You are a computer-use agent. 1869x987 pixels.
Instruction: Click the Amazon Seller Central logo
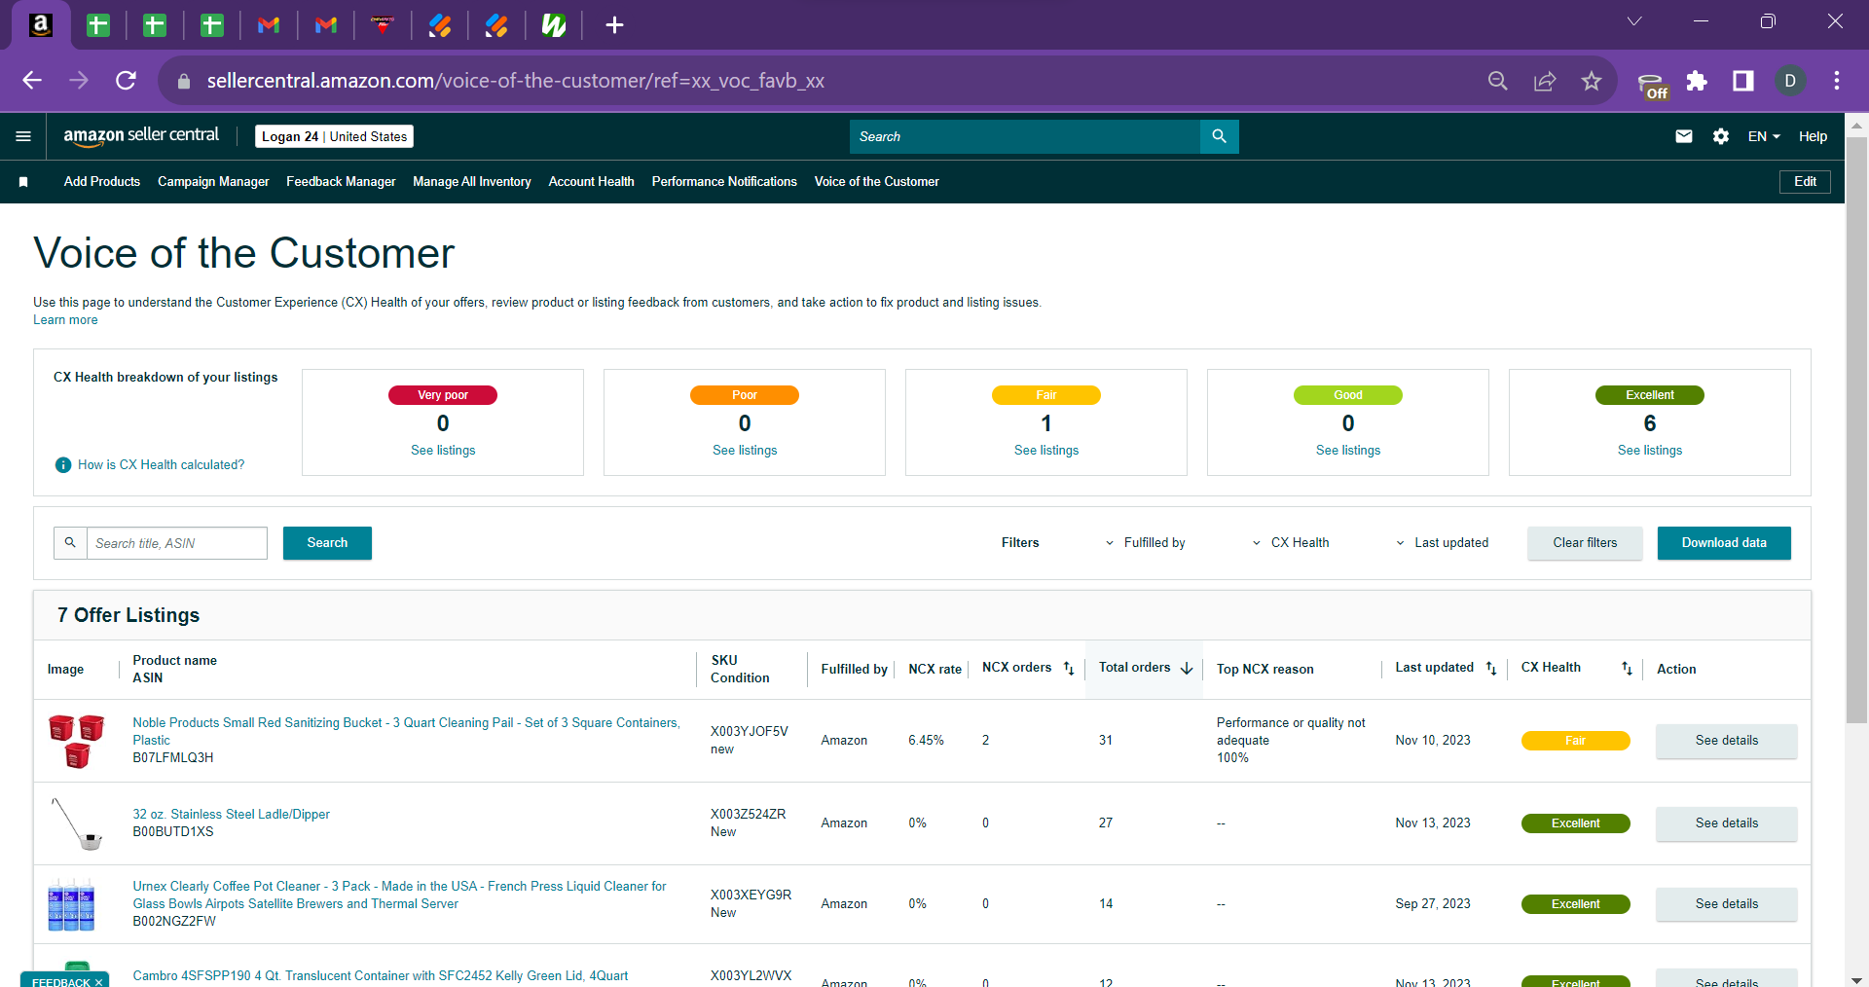141,136
